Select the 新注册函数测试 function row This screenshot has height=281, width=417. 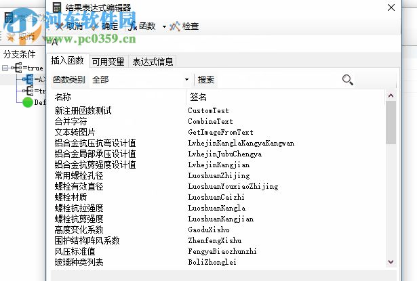point(218,110)
